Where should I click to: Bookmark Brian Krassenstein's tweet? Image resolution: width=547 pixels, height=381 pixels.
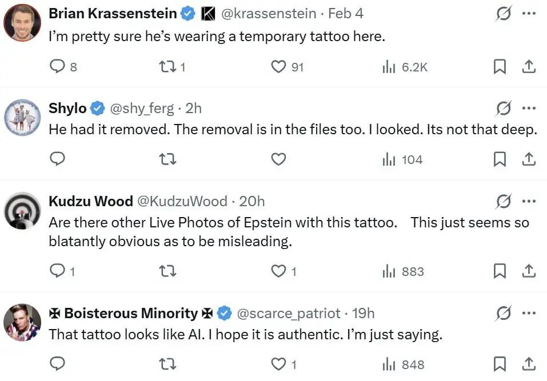(500, 67)
